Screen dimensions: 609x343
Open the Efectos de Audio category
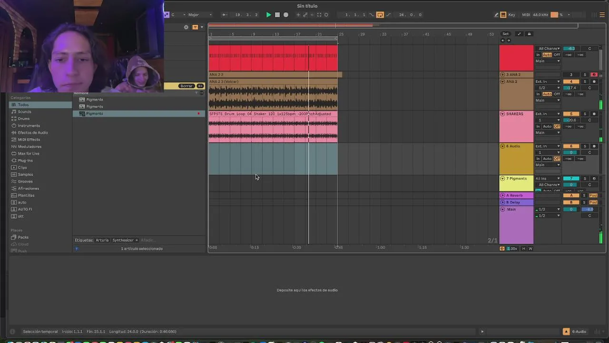(33, 132)
